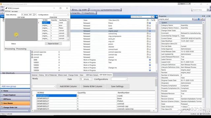Screen dimensions: 211x118
Task: Click the ERPitems navigation icon
Action: (x=2, y=99)
